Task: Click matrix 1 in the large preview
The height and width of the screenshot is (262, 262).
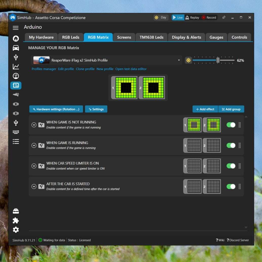Action: (124, 88)
